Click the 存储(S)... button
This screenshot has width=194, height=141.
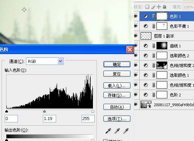pos(117,95)
